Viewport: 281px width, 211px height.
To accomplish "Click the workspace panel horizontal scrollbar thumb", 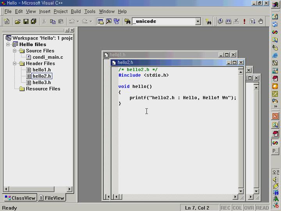I will pos(31,189).
